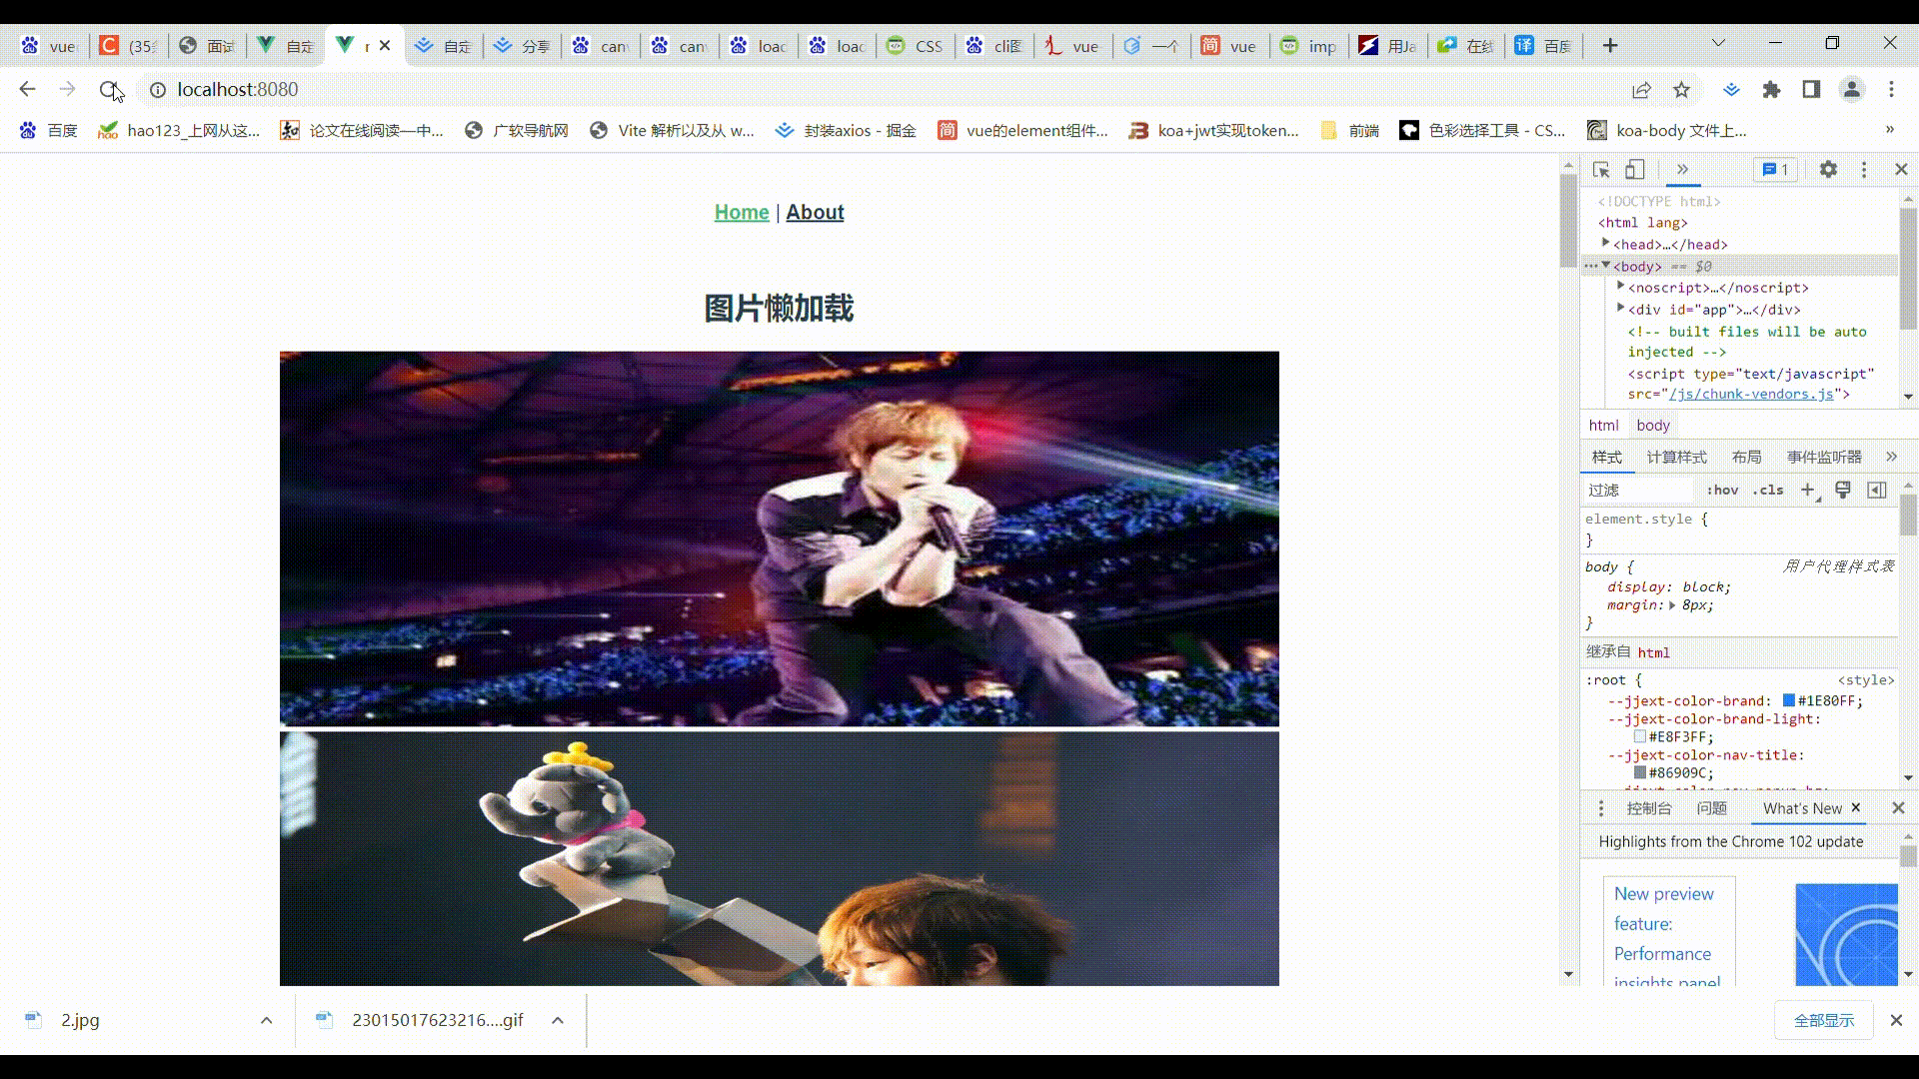Bookmark this page with the star icon

(1682, 90)
